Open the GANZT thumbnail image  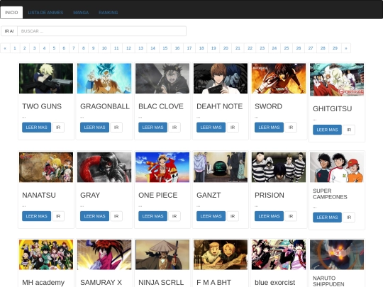click(x=221, y=167)
